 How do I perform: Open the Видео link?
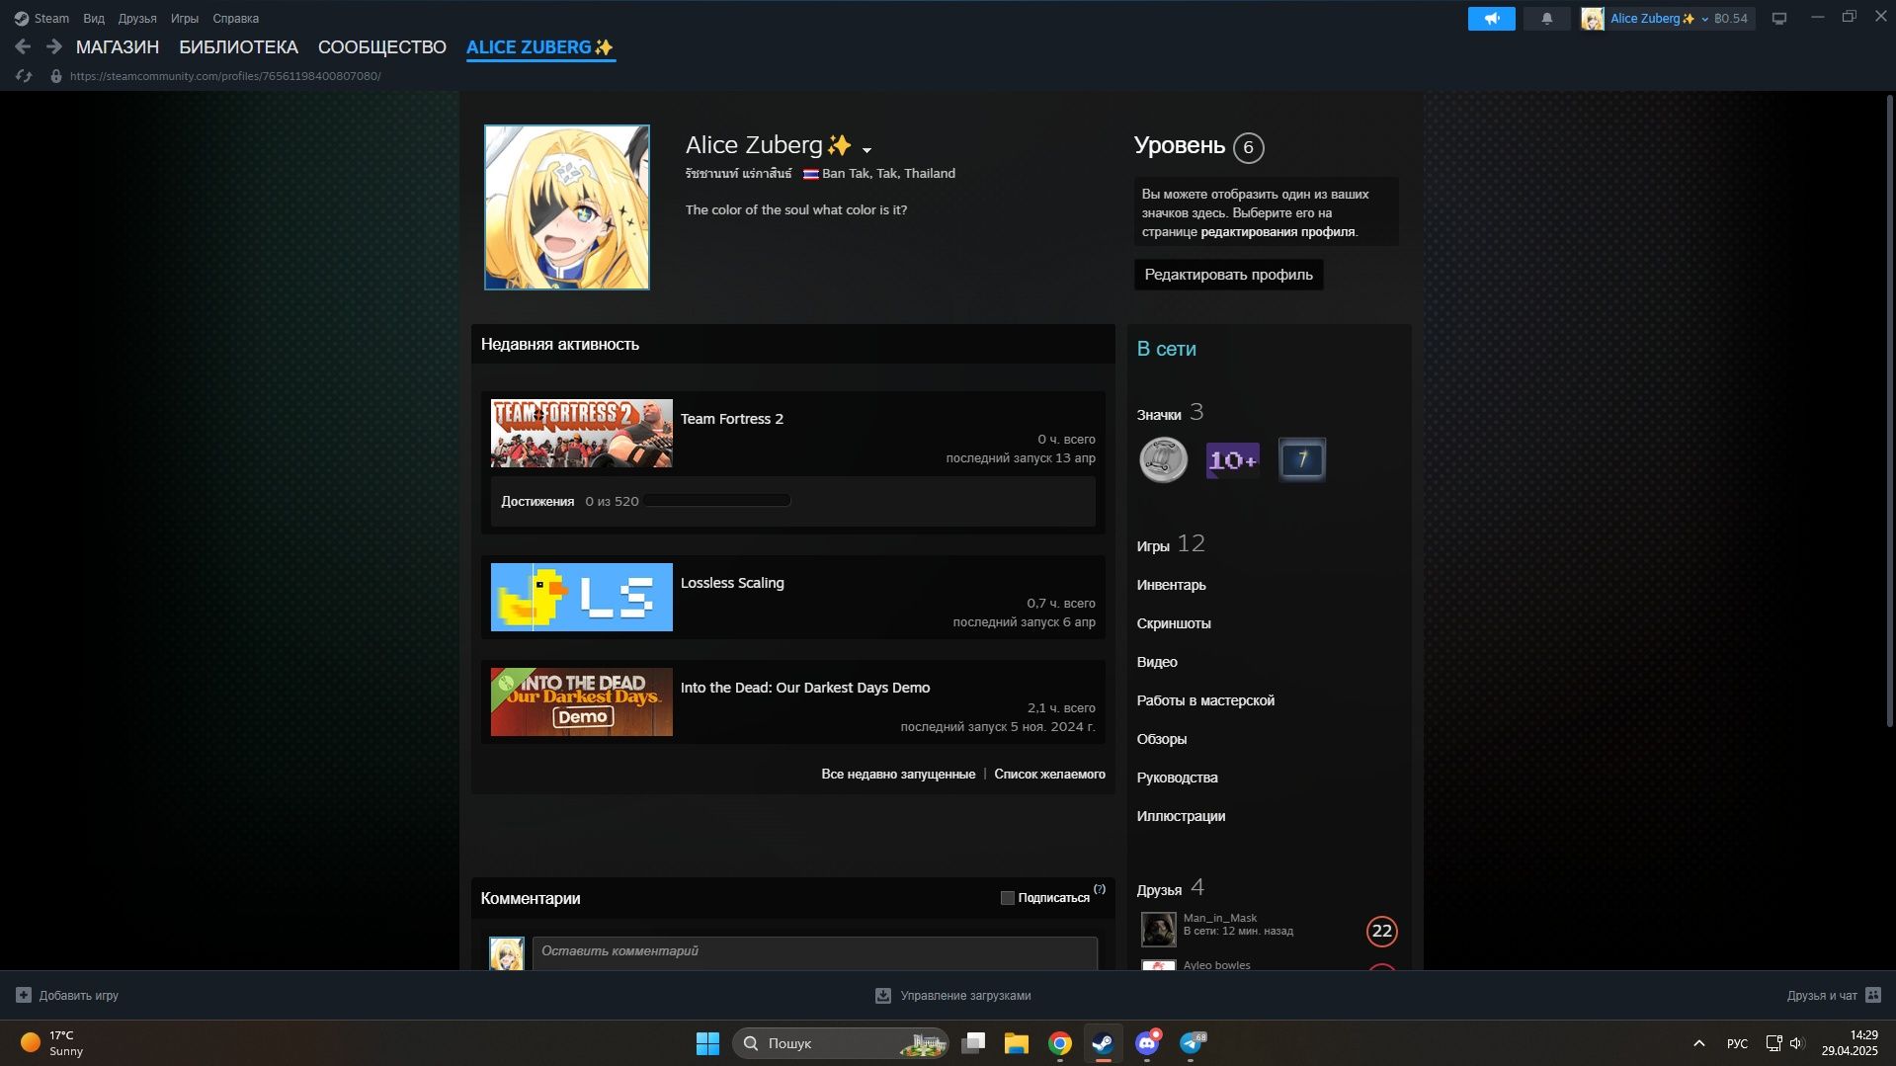click(x=1157, y=663)
